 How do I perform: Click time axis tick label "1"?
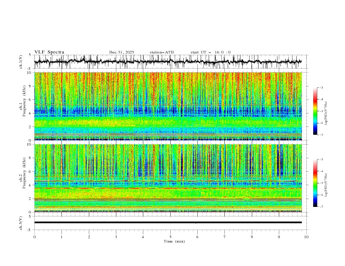coord(61,237)
